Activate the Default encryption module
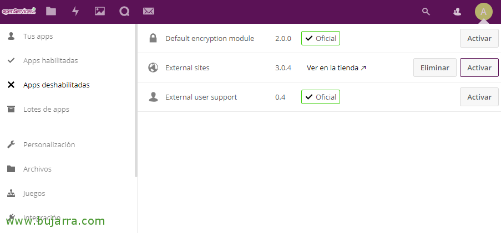Viewport: 501px width, 233px height. [x=479, y=38]
